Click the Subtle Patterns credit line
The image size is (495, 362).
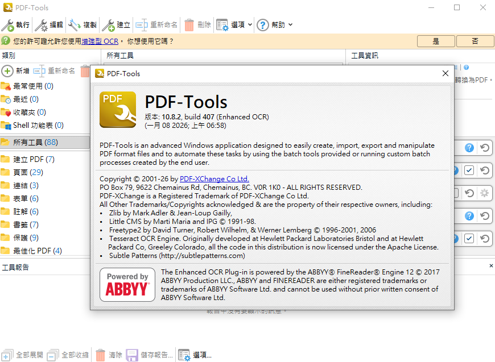pos(177,256)
